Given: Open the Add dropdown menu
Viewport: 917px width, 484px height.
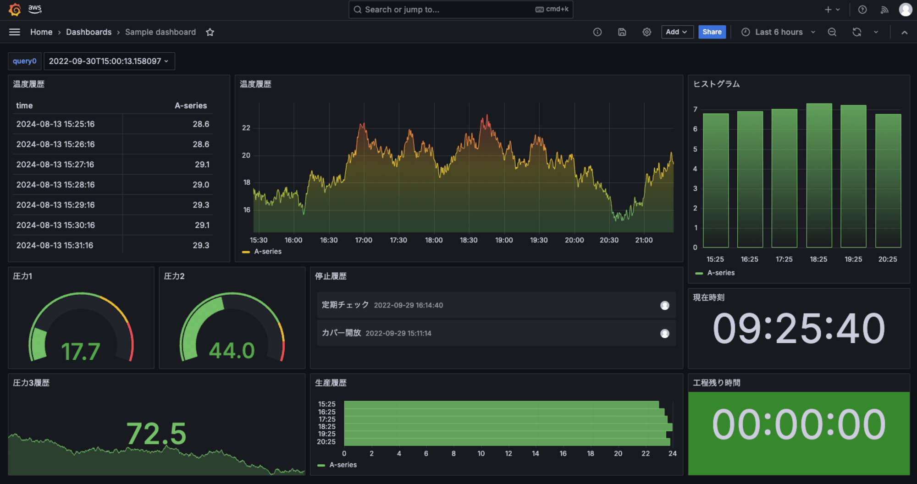Looking at the screenshot, I should coord(677,32).
